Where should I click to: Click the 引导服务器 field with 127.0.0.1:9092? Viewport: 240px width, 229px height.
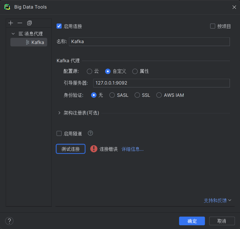pos(162,83)
